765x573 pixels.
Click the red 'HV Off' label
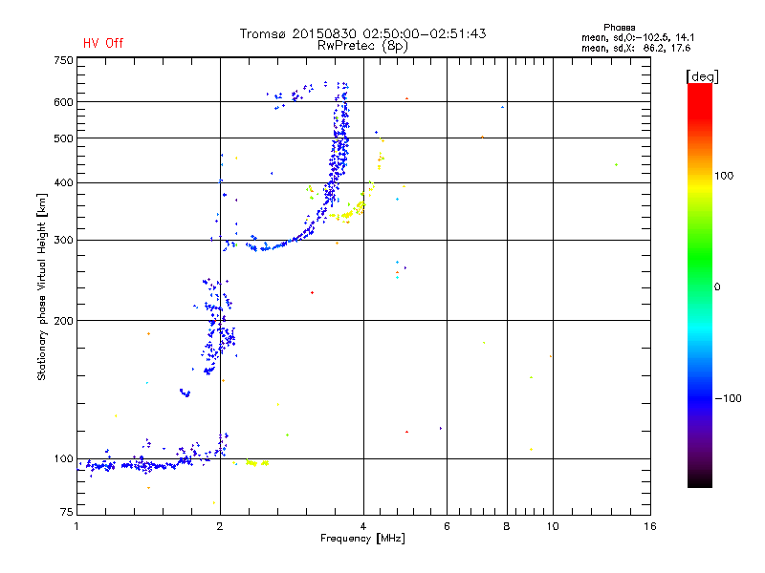103,43
